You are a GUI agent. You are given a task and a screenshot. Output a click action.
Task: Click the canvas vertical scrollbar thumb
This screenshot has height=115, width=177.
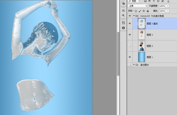(x=118, y=54)
